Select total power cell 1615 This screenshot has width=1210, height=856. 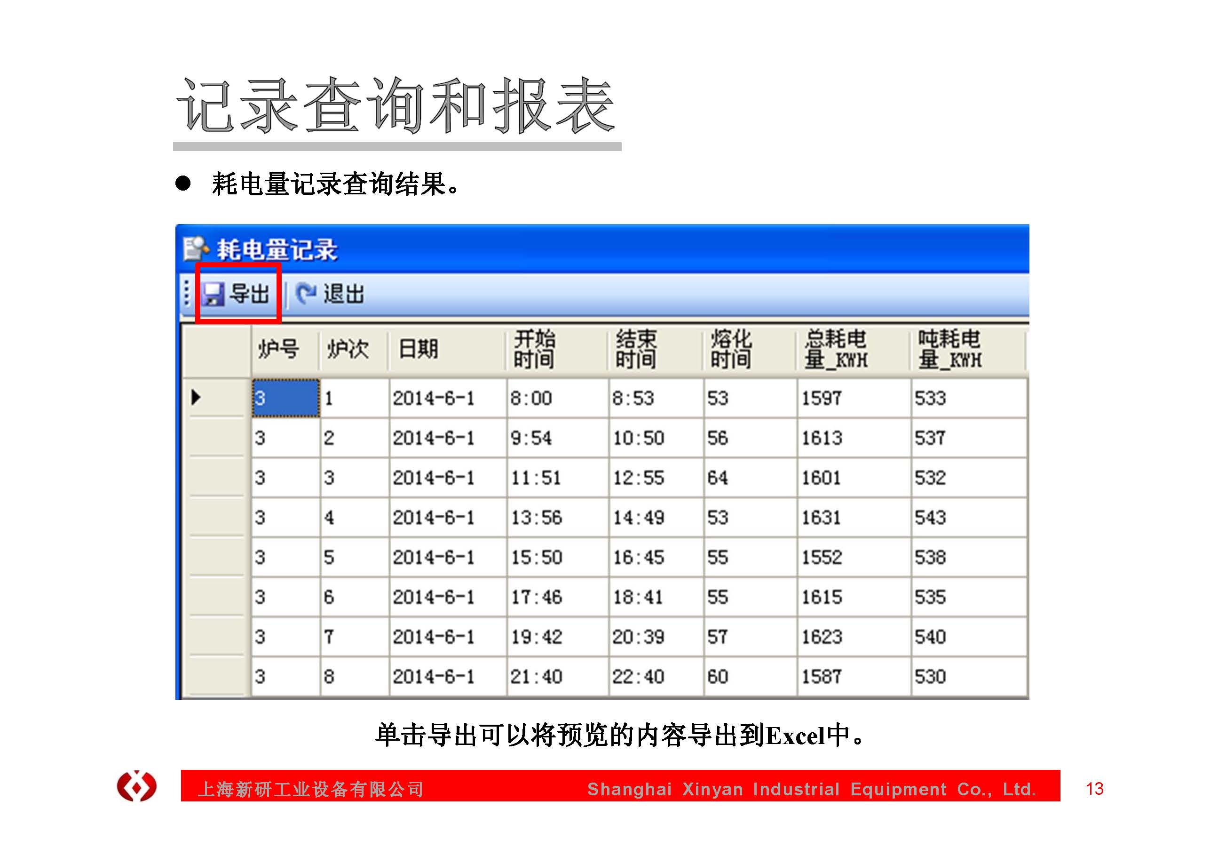[x=854, y=598]
